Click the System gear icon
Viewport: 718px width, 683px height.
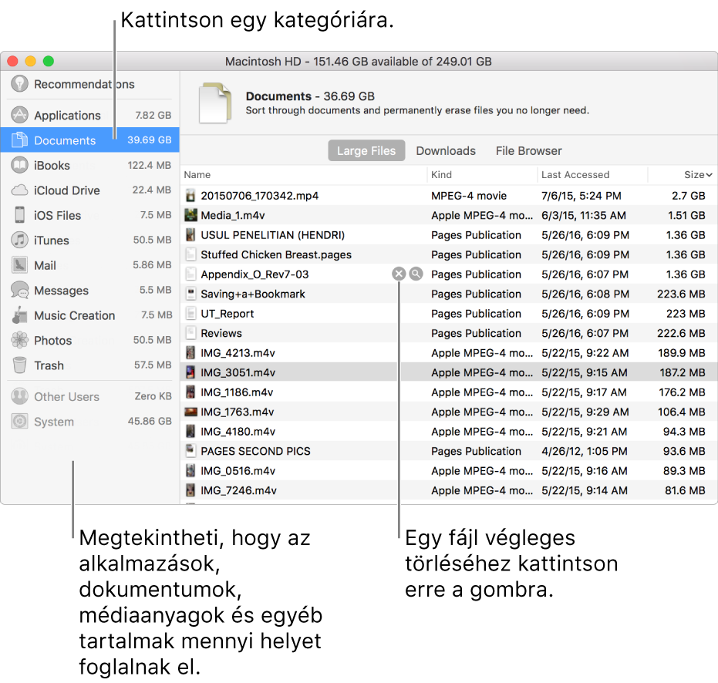[x=20, y=421]
